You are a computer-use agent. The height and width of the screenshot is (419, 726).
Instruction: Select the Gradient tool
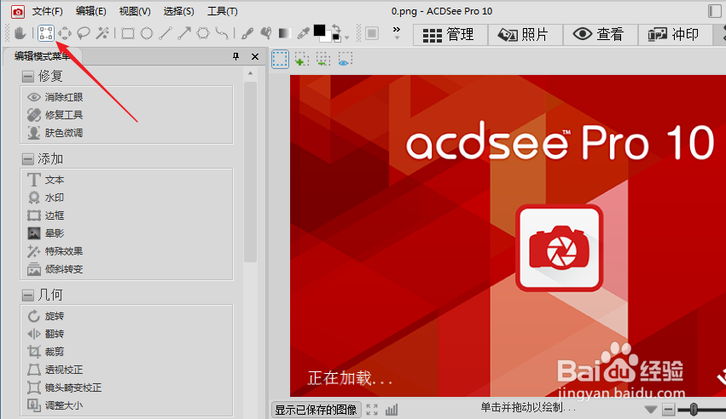click(284, 33)
